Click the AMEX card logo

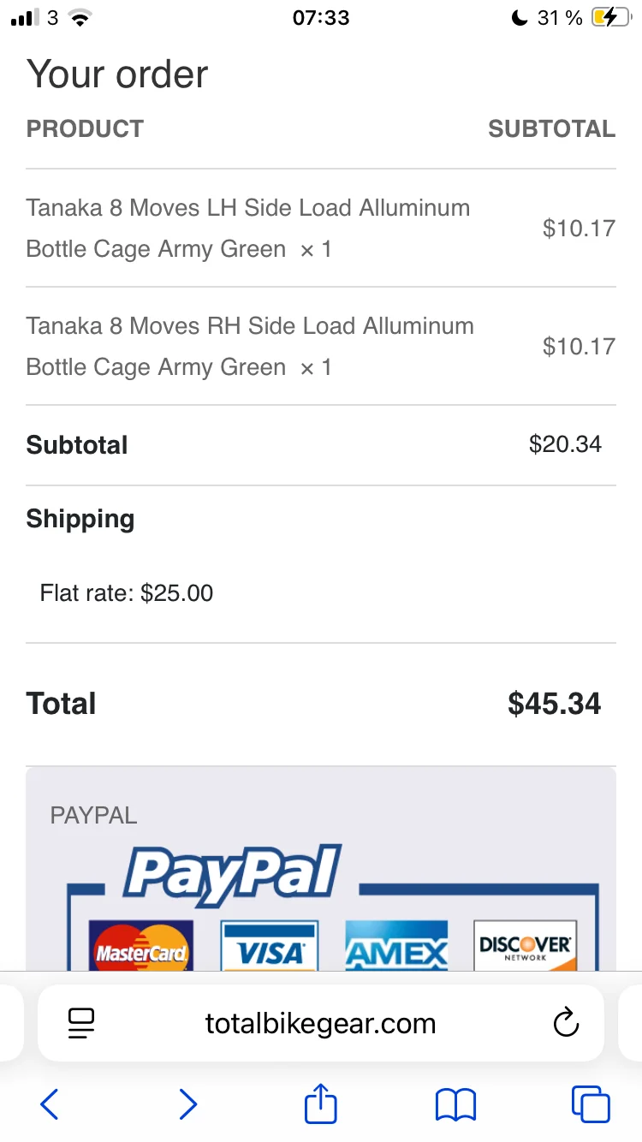396,947
